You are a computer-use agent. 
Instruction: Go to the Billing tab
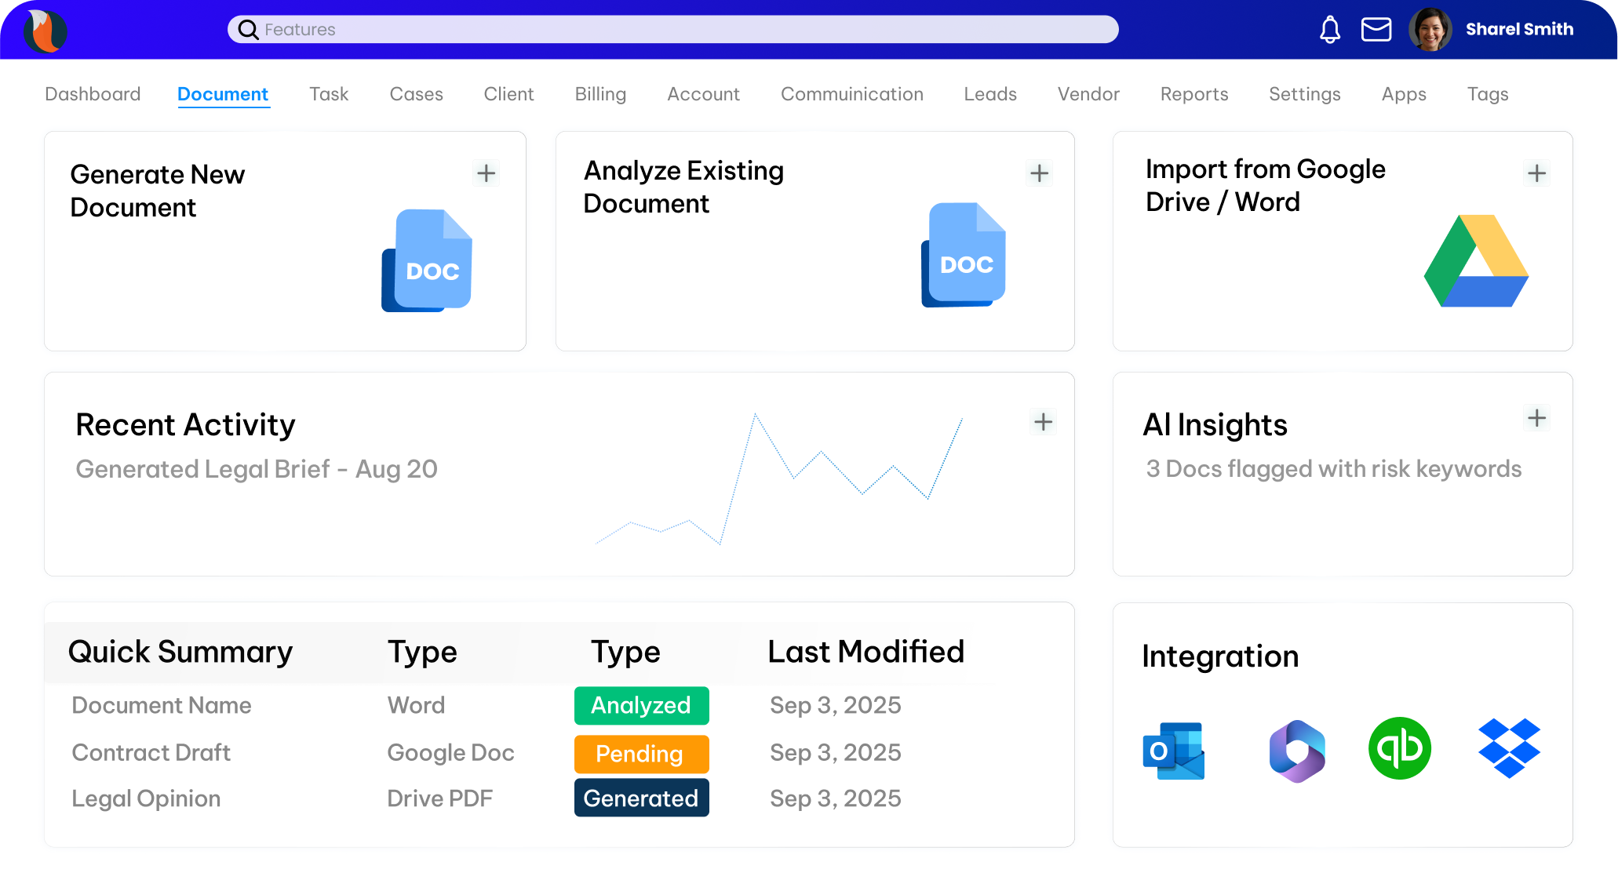[600, 94]
